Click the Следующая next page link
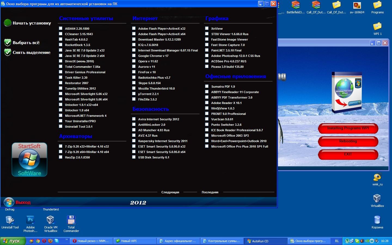392x245 pixels. pyautogui.click(x=170, y=192)
